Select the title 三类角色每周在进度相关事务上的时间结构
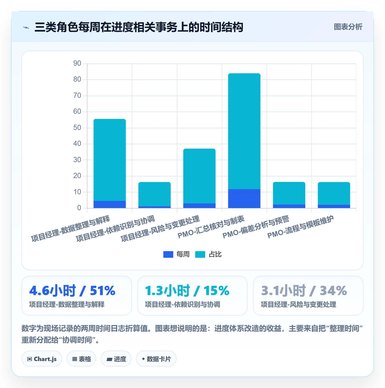Image resolution: width=385 pixels, height=388 pixels. [139, 27]
